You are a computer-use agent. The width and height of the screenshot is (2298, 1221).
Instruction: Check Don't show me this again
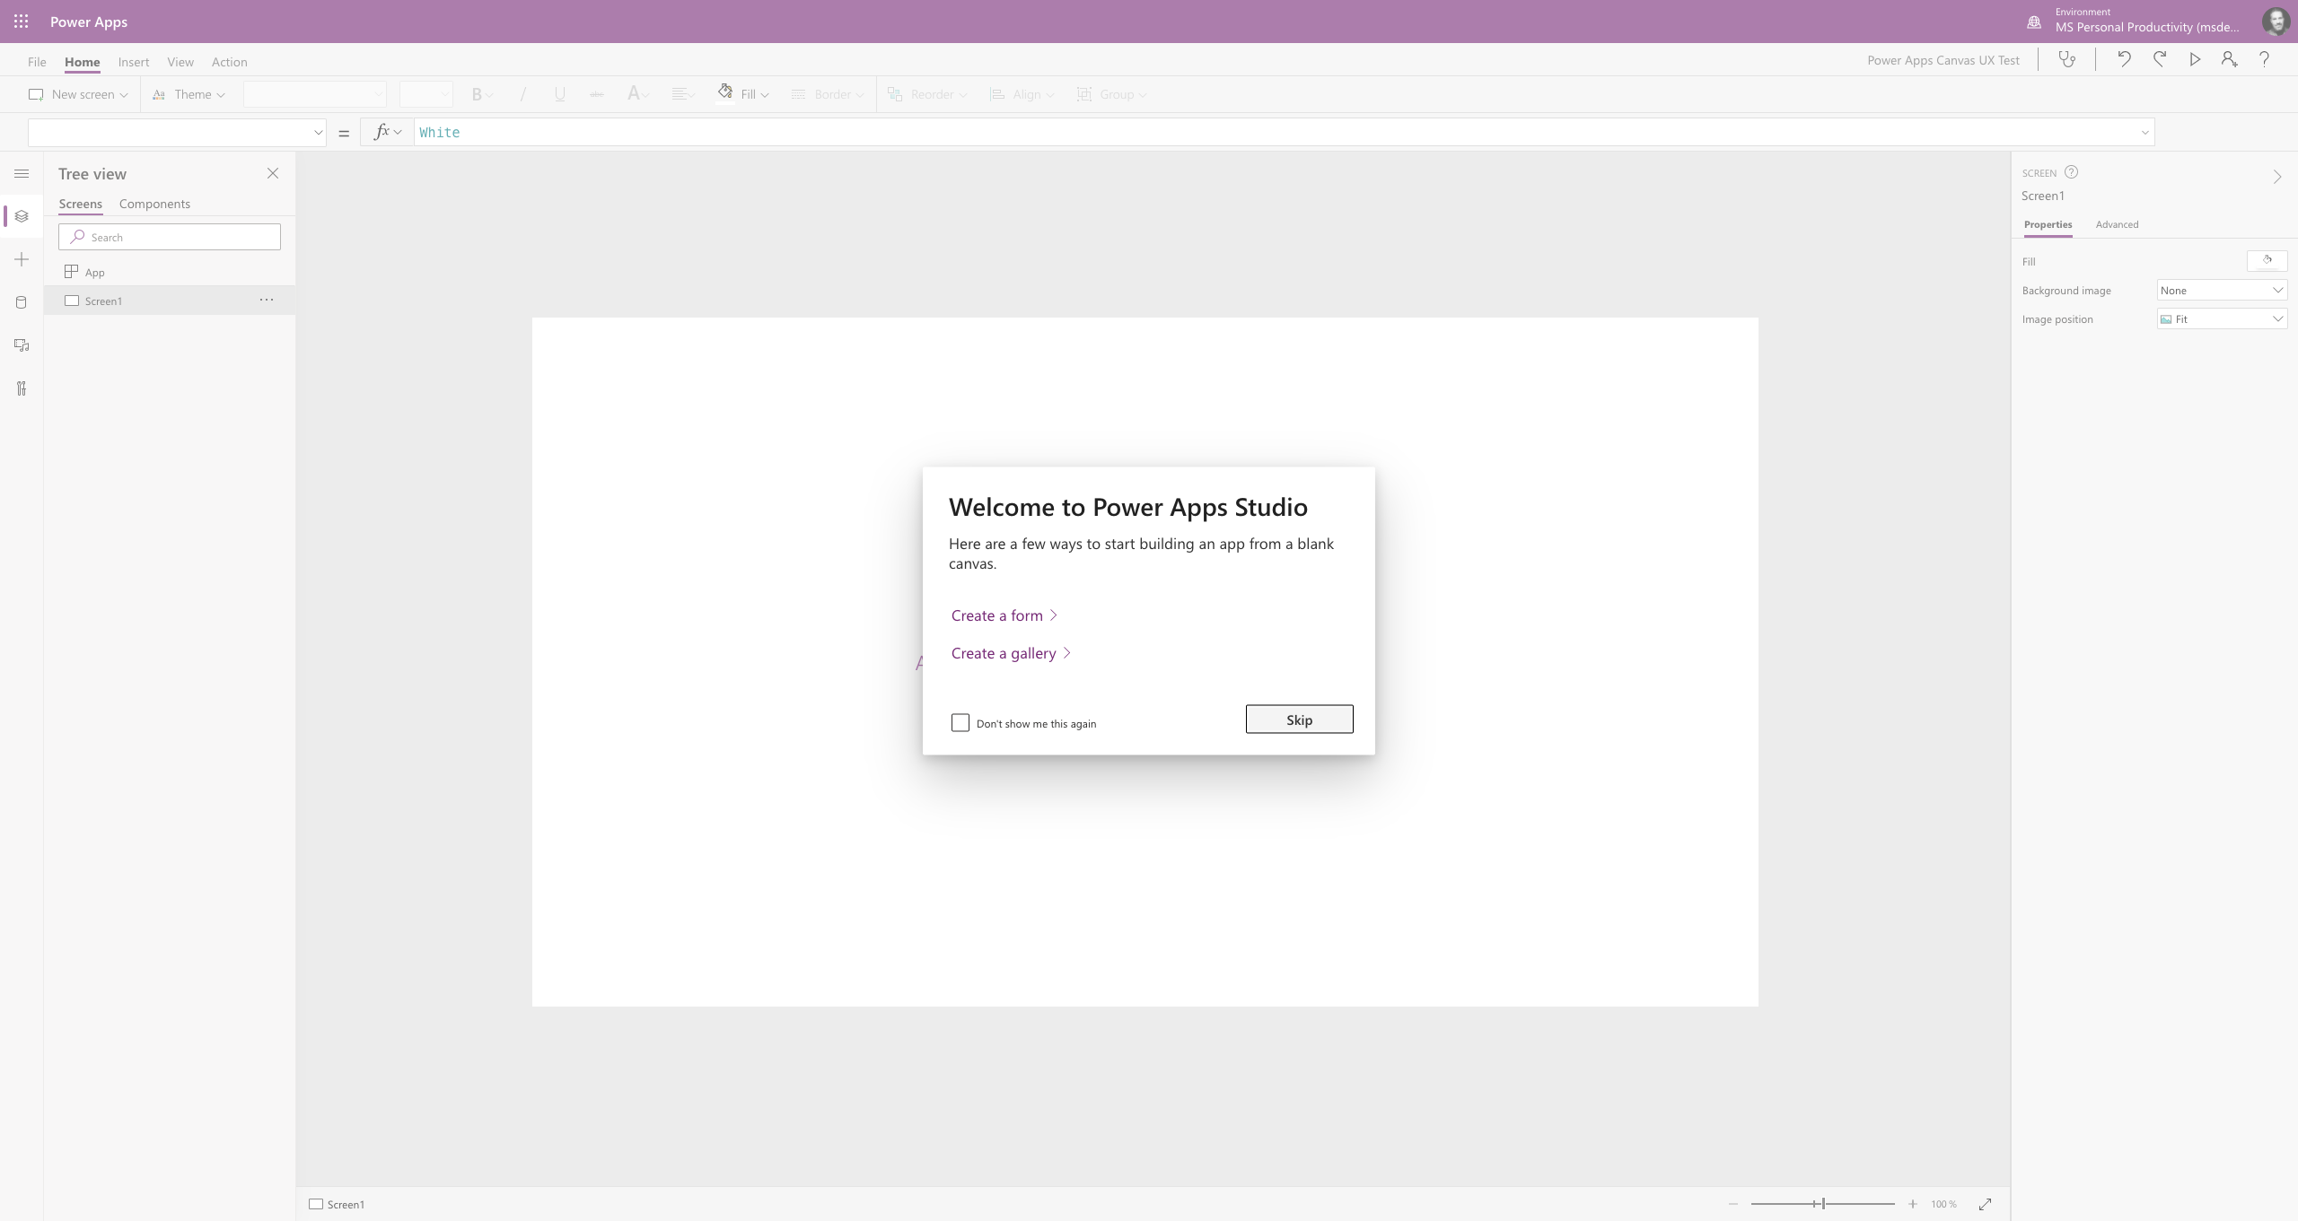[960, 722]
